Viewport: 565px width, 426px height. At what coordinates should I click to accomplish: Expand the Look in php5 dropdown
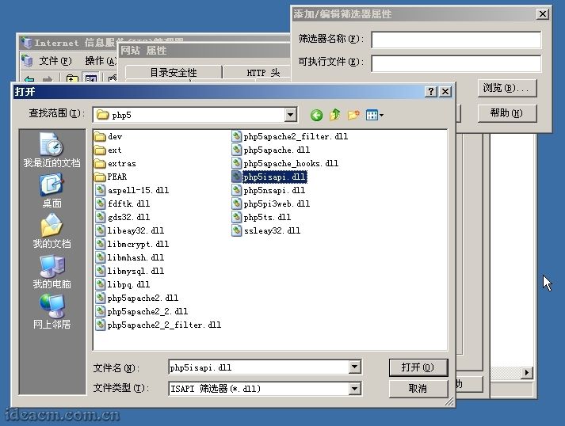(x=290, y=115)
